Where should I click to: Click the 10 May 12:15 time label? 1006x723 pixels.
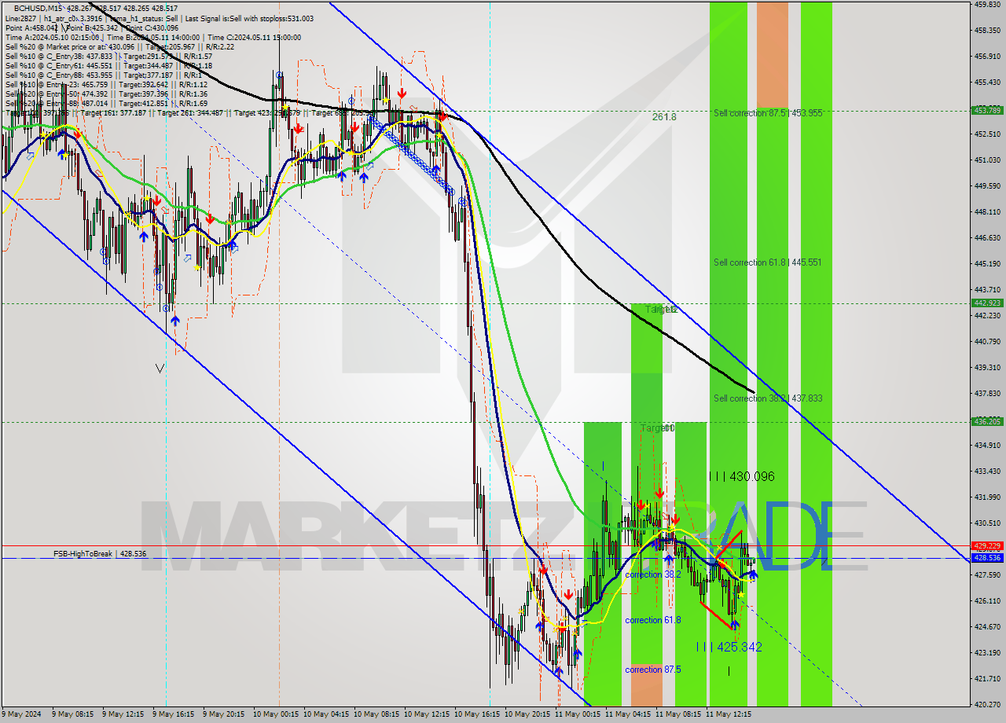(426, 714)
